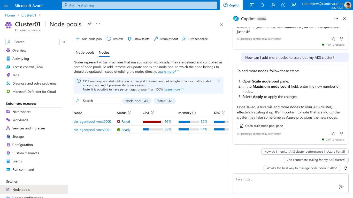The image size is (353, 198).
Task: Open the Node pool filter
Action: point(137,101)
